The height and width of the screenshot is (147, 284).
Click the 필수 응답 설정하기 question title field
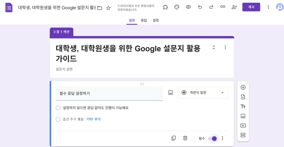[109, 94]
